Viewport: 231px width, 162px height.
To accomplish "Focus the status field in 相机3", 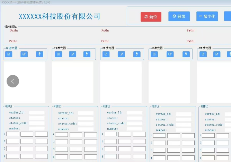I will point(135,118).
